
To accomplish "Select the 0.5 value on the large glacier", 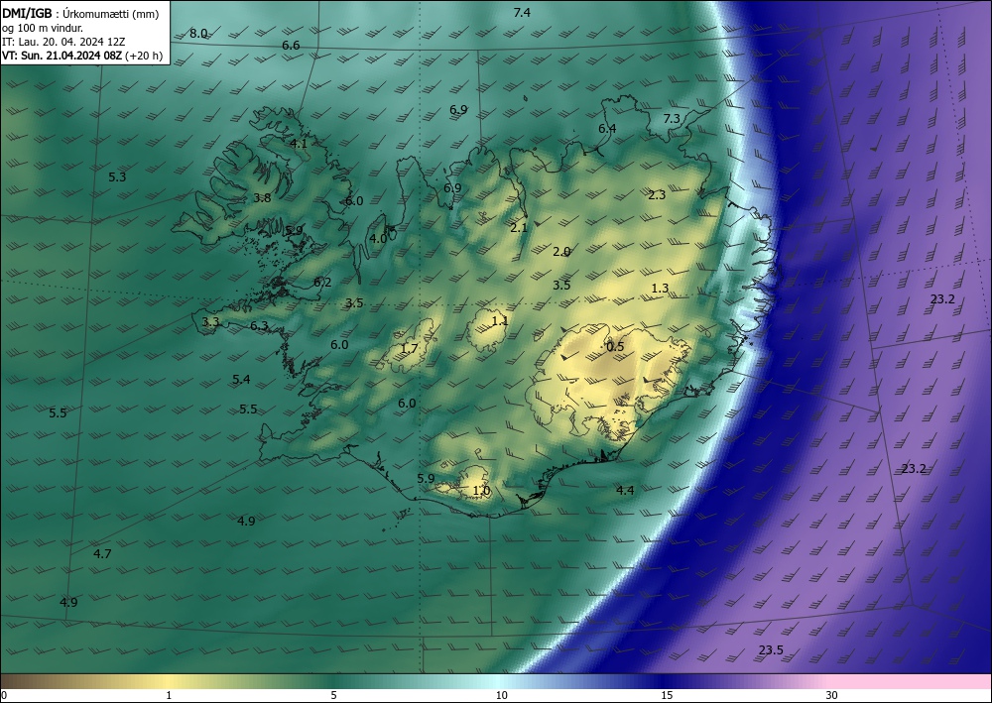I will [x=615, y=346].
